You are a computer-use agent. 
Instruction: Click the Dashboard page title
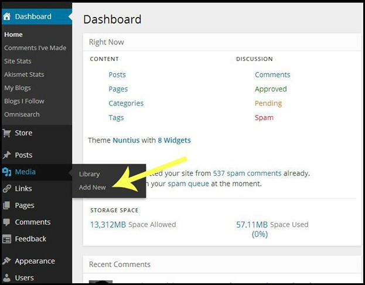112,19
